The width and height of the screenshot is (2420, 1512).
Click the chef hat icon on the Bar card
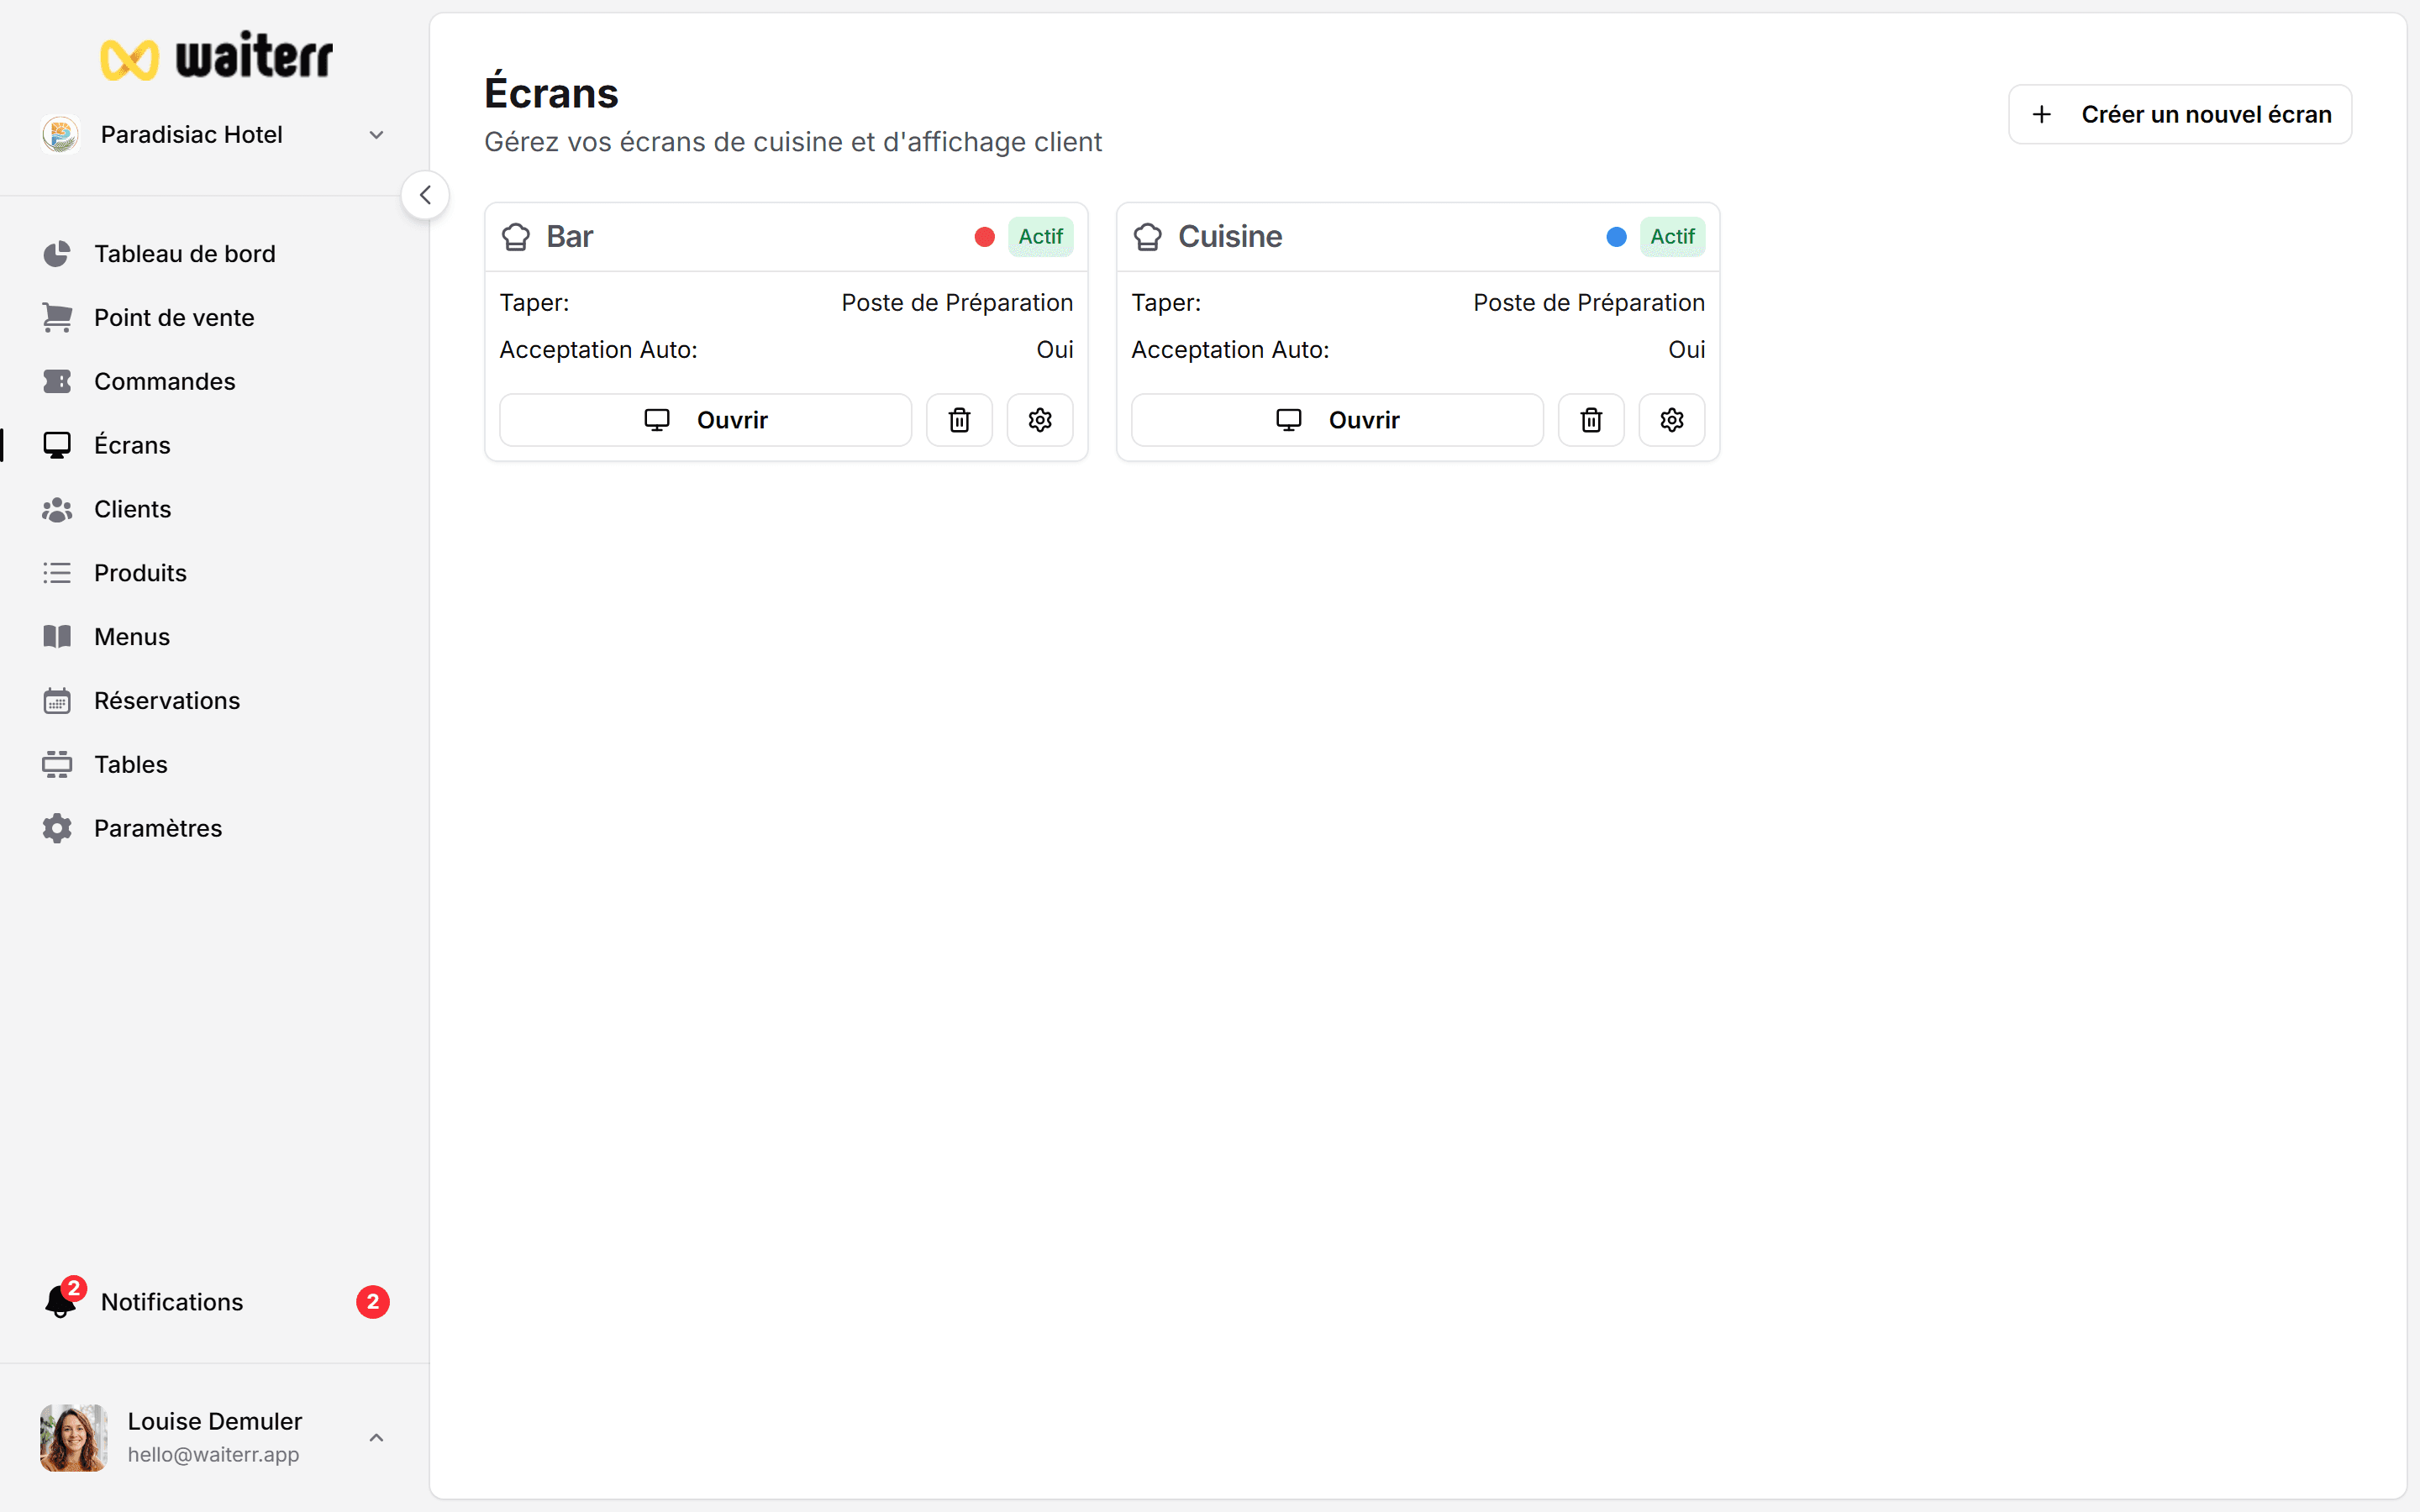click(x=516, y=237)
